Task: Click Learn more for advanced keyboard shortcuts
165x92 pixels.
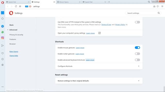Action: [90, 60]
